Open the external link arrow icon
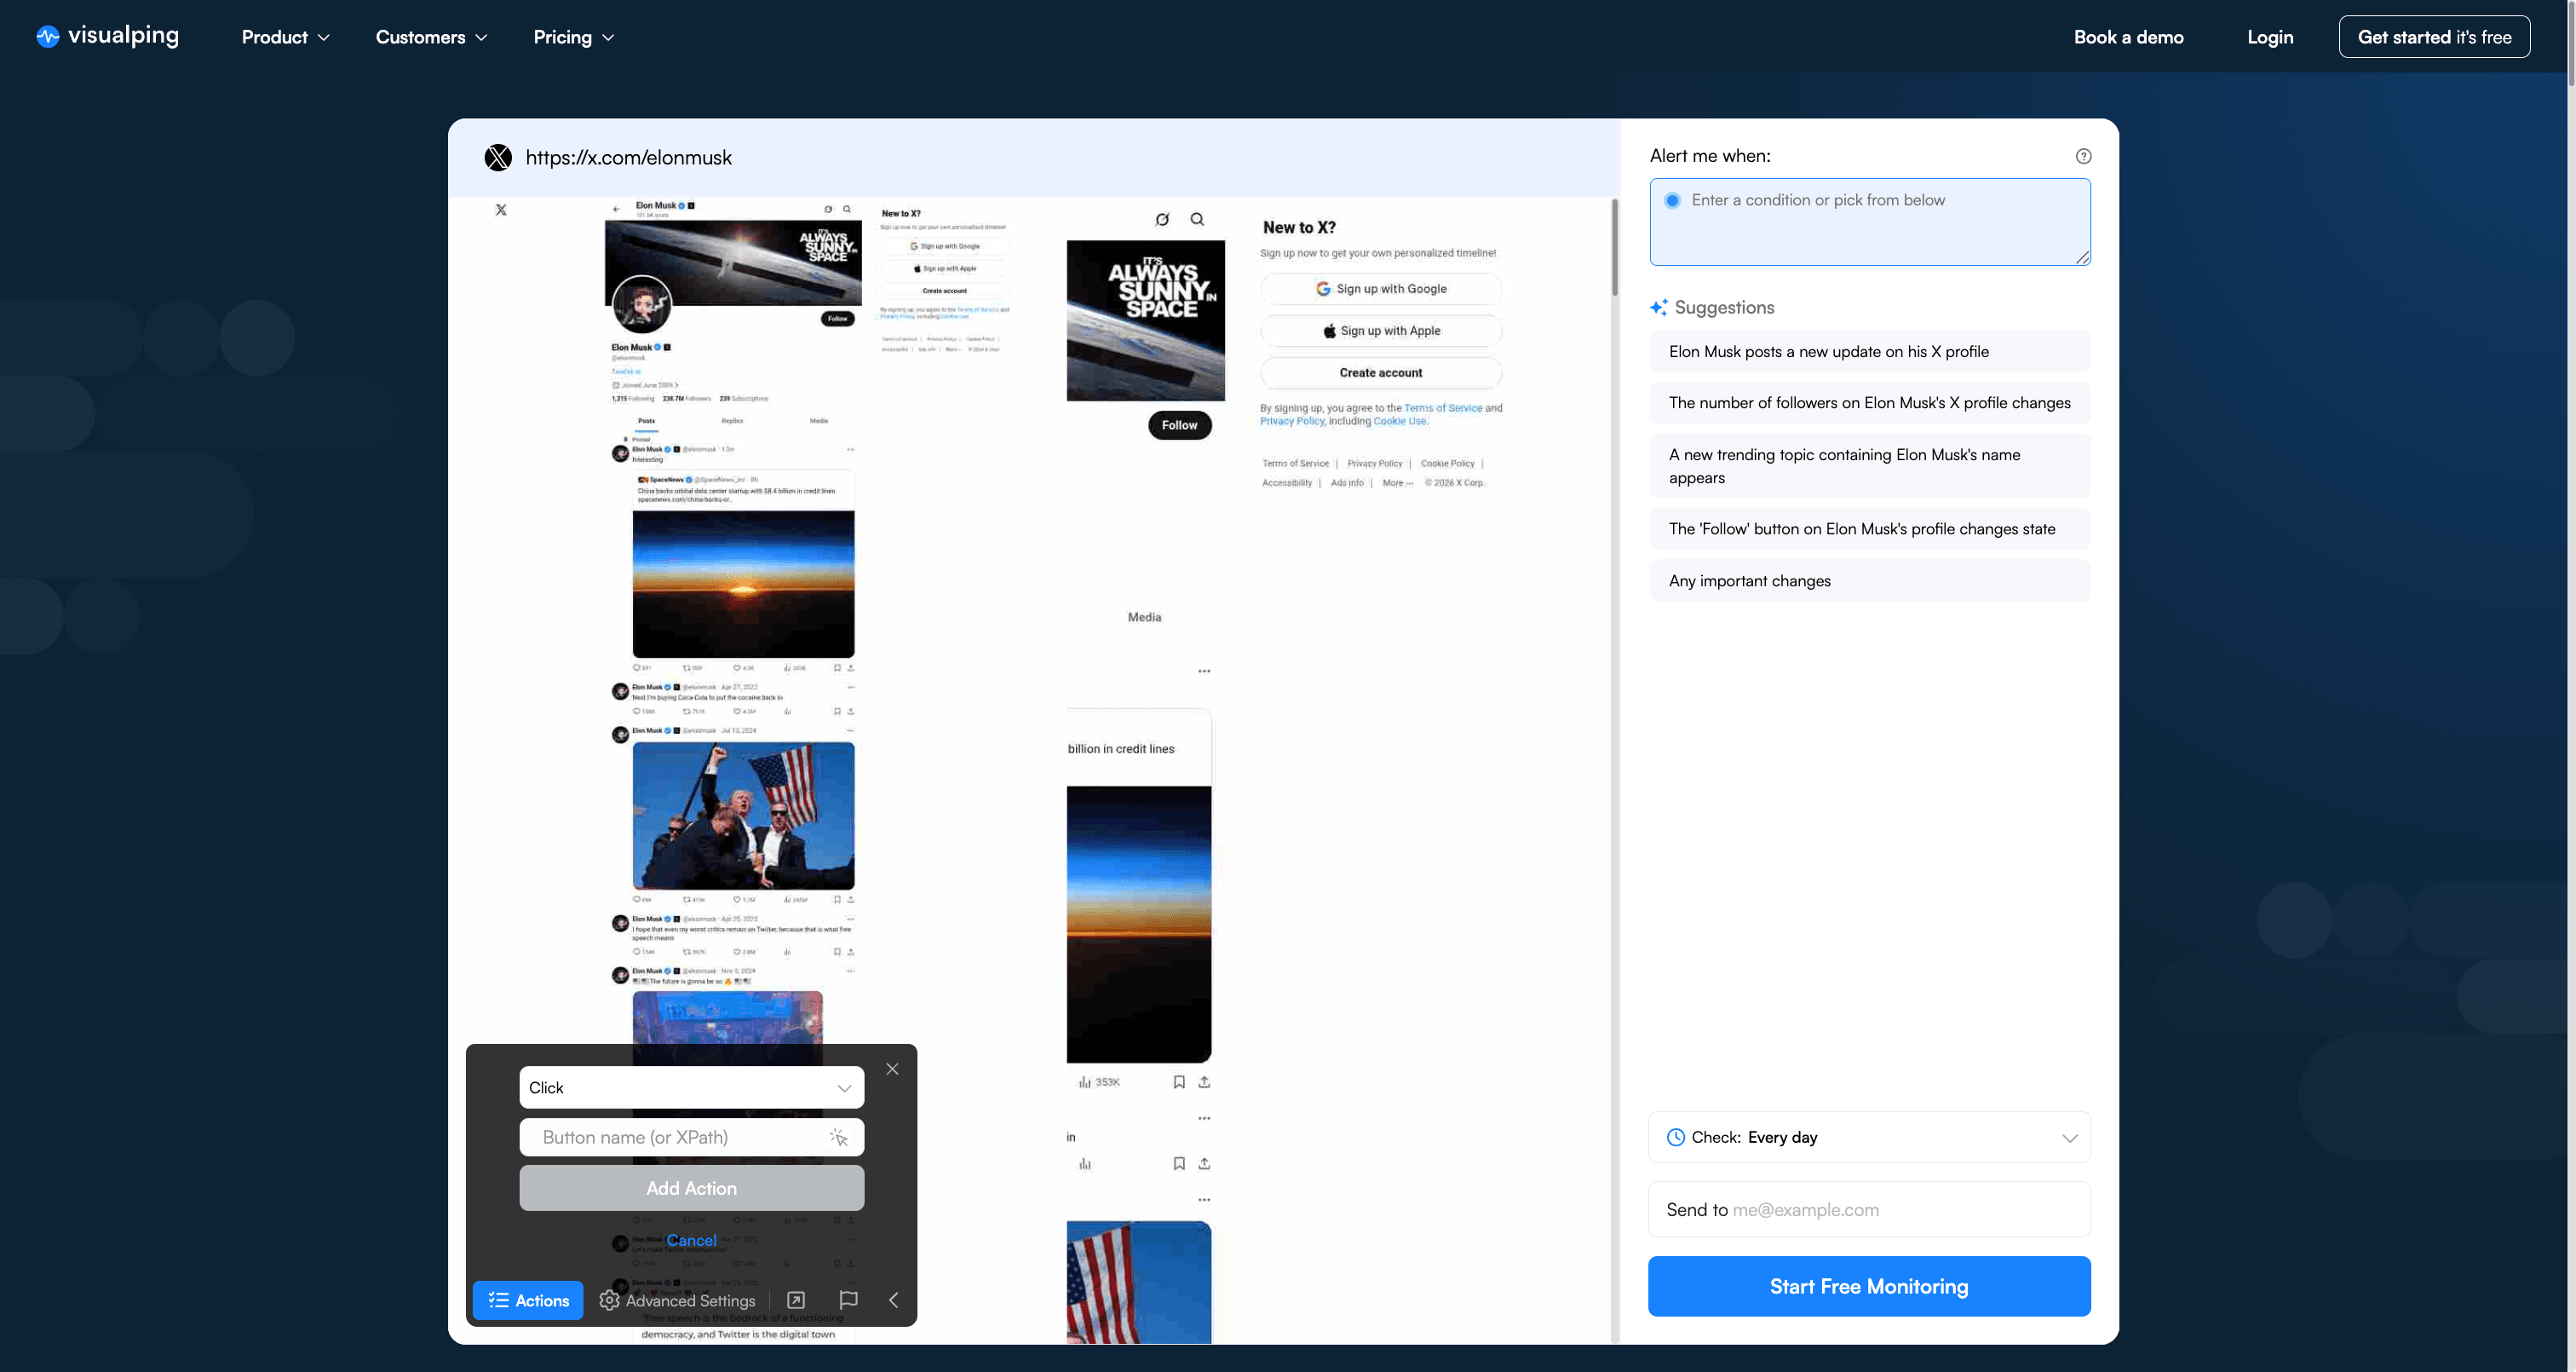2576x1372 pixels. (796, 1300)
